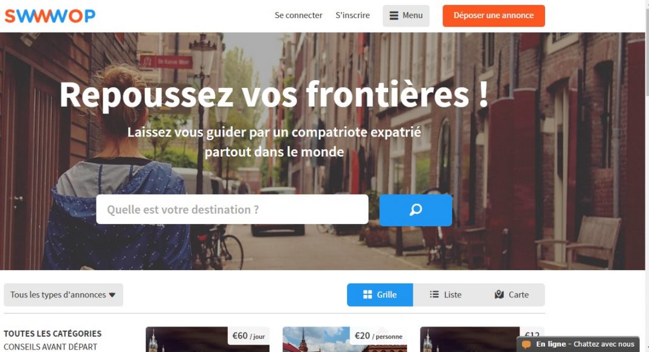The width and height of the screenshot is (649, 352).
Task: Click the grid icon in Grille
Action: [367, 294]
